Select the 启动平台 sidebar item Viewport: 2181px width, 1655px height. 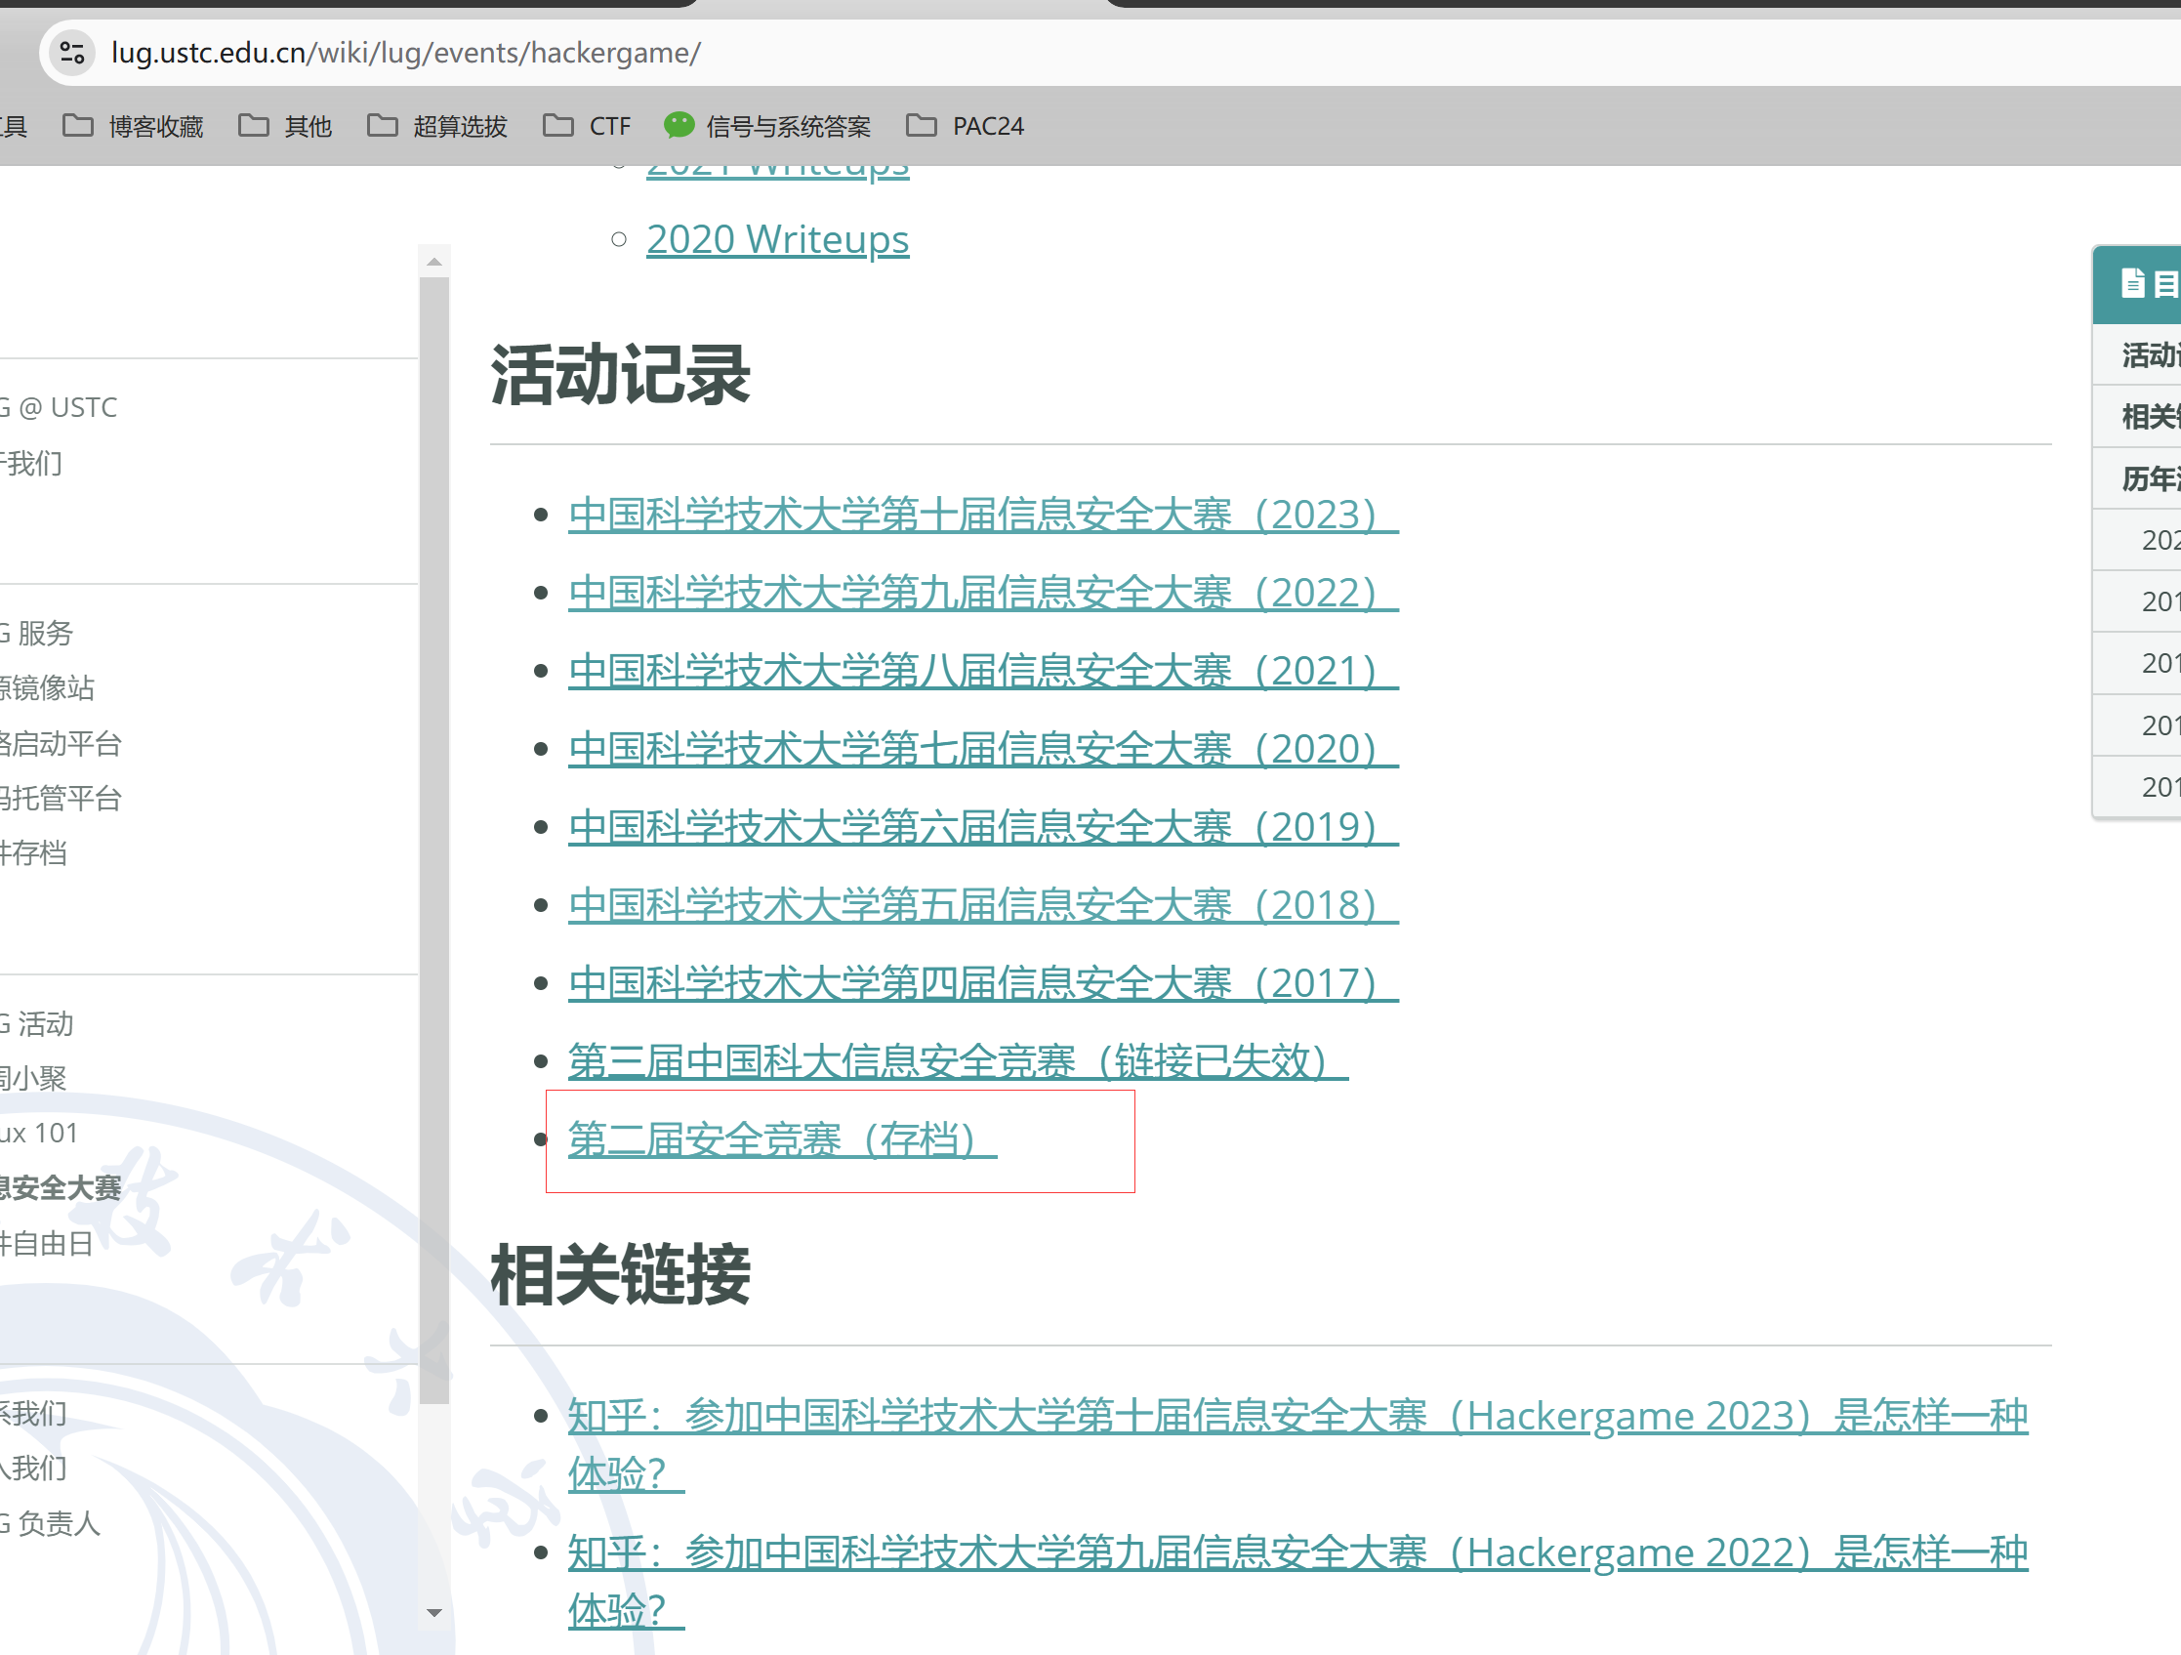pos(62,744)
